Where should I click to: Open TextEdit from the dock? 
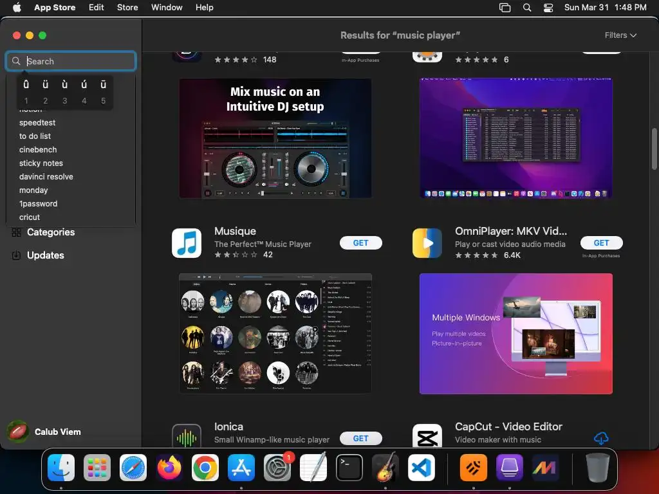point(313,468)
